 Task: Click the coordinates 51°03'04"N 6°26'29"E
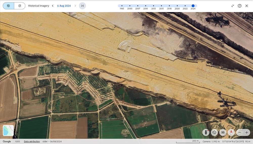click(233, 141)
